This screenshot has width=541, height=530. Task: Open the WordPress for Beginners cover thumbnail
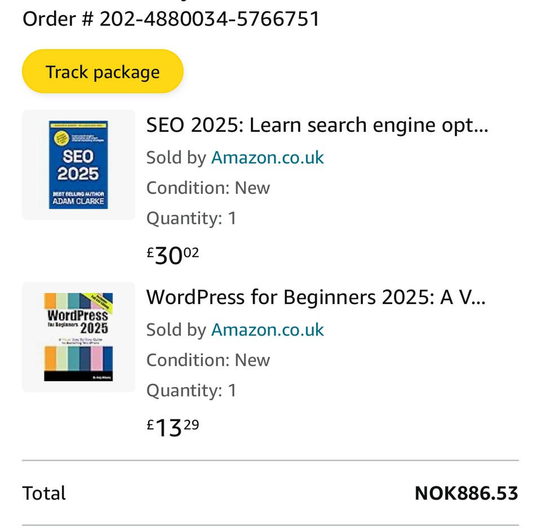point(78,337)
